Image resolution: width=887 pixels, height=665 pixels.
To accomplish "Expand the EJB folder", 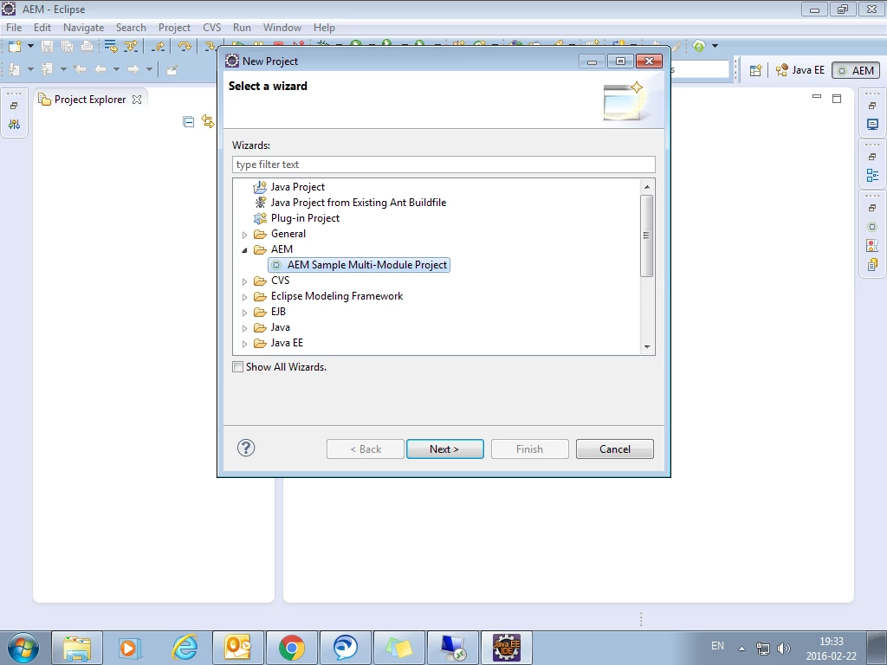I will (x=244, y=312).
